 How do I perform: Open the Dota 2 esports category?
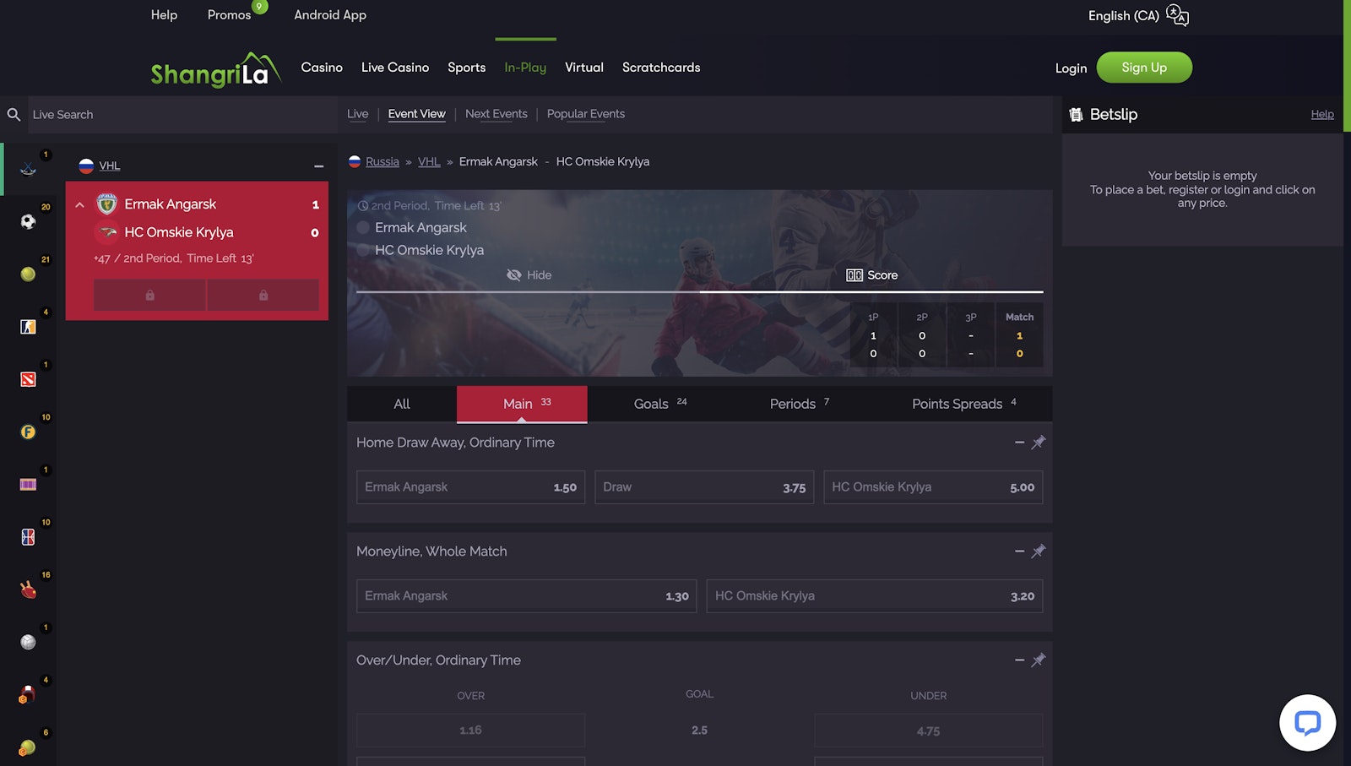[x=28, y=379]
